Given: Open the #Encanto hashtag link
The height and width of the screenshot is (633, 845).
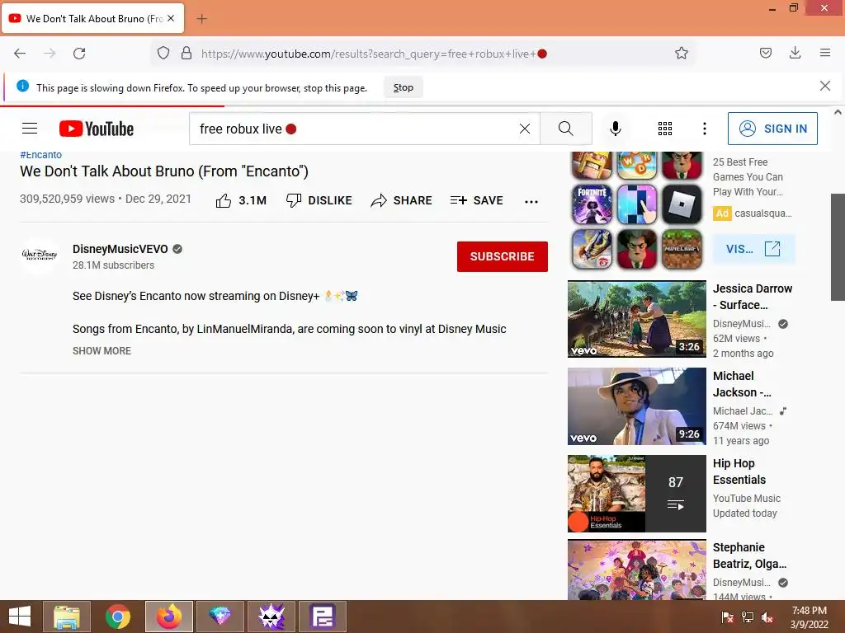Looking at the screenshot, I should [x=41, y=155].
